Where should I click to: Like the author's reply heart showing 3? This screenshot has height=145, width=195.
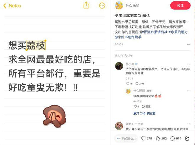135,107
